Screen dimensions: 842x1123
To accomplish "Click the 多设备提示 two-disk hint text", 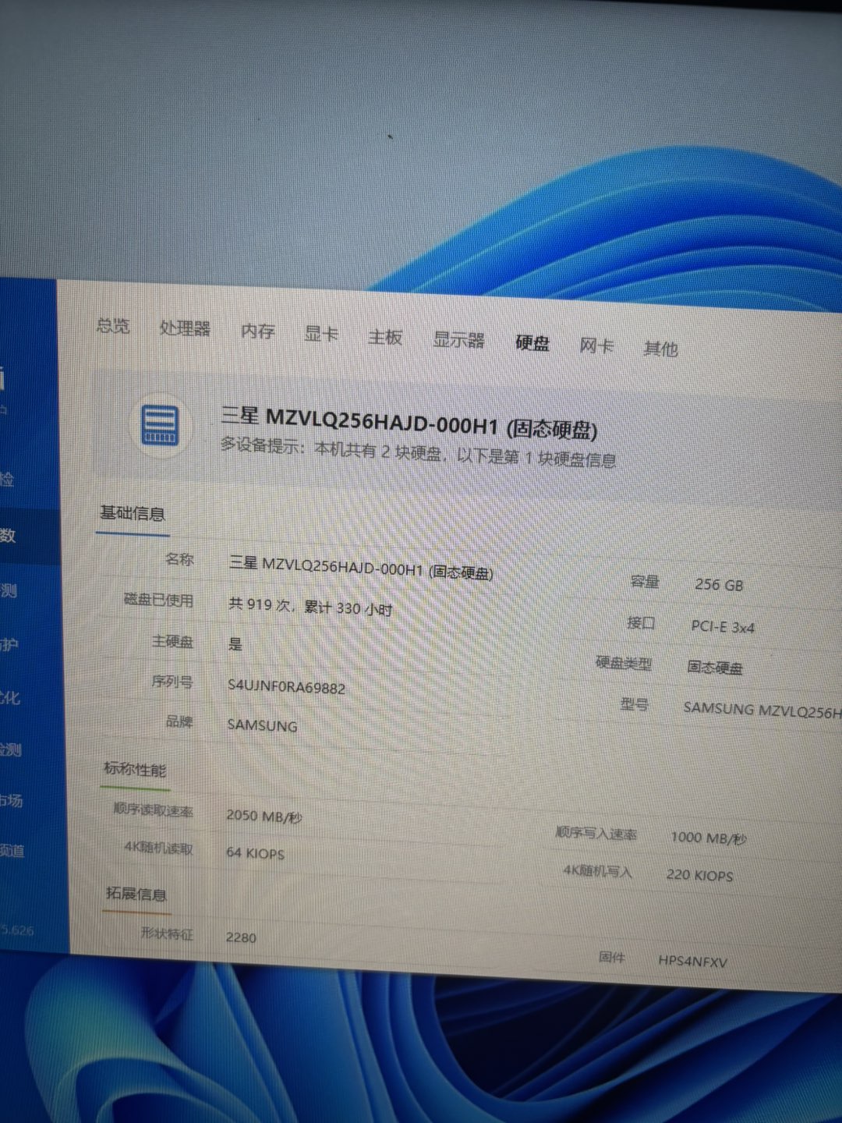I will pyautogui.click(x=418, y=453).
